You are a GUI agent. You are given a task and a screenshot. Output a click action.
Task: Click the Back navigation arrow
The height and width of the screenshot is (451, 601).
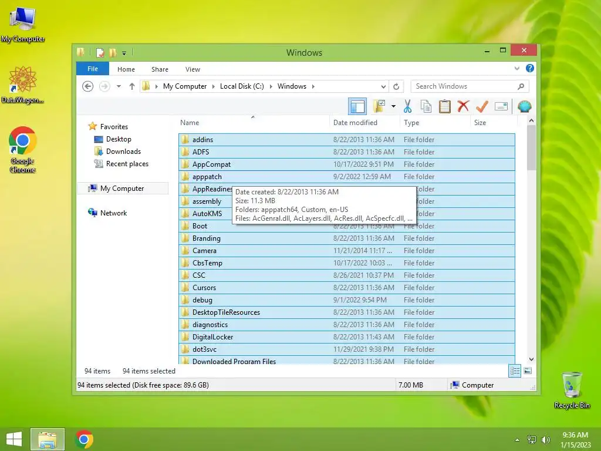pos(88,86)
